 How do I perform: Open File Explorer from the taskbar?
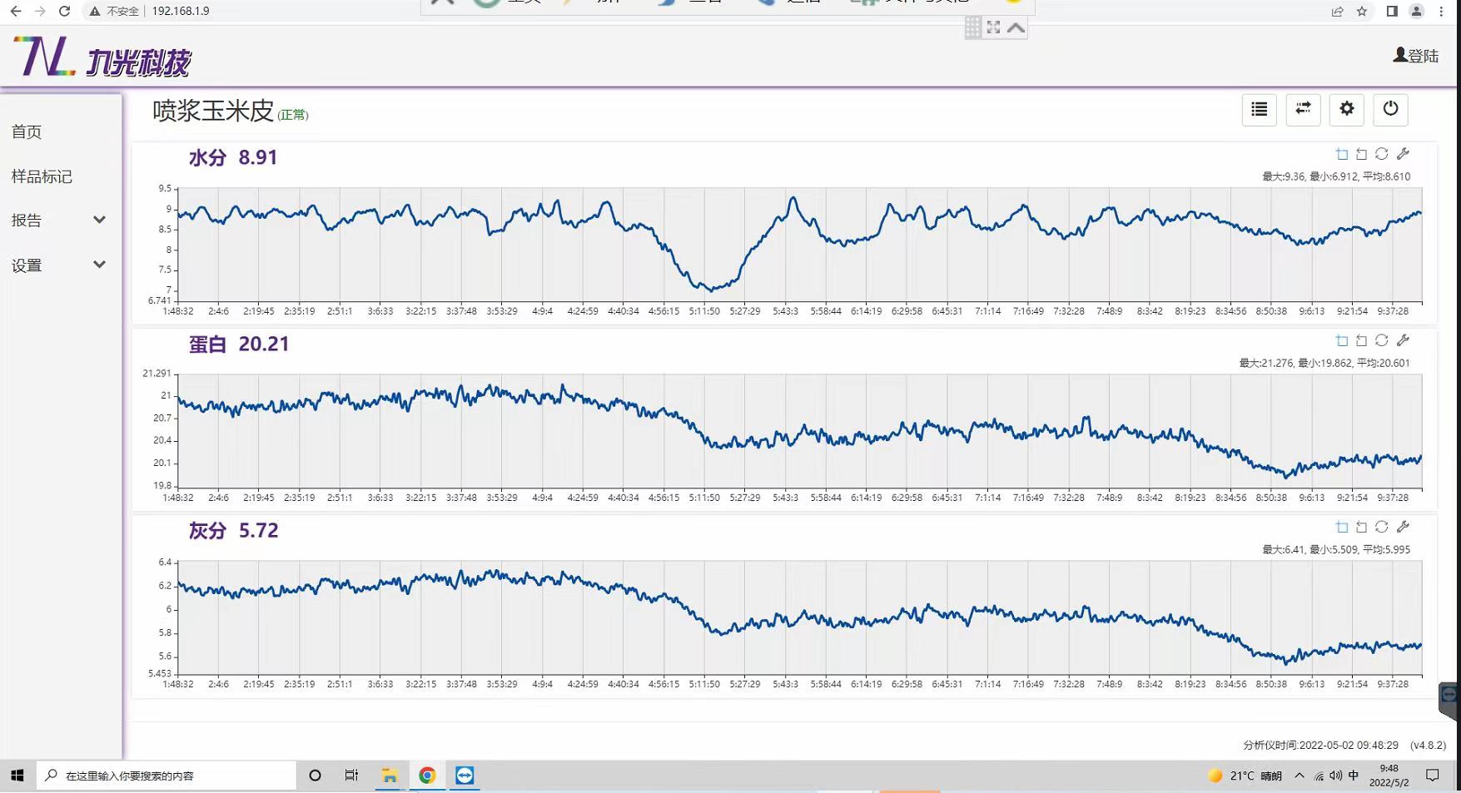click(x=389, y=776)
